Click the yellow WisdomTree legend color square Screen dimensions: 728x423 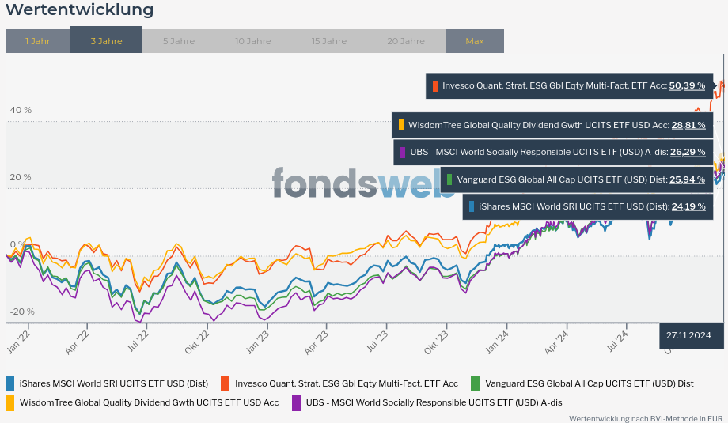click(9, 402)
